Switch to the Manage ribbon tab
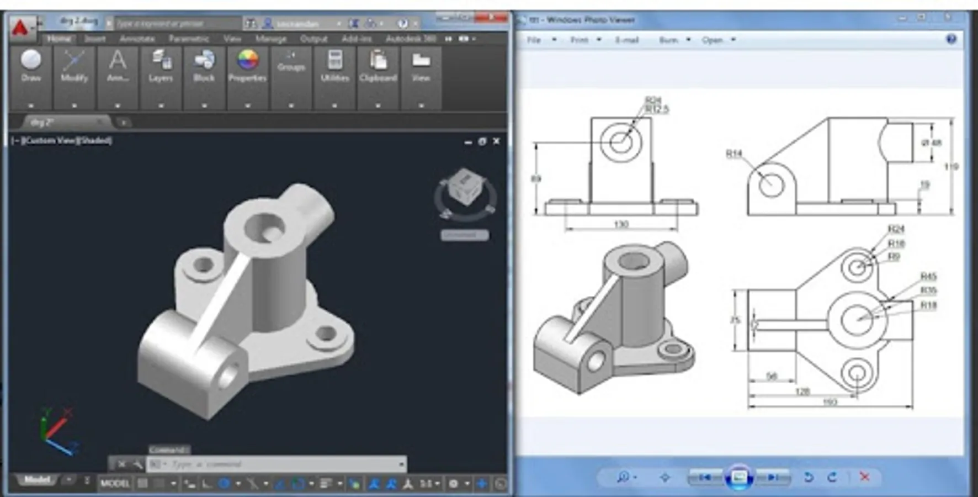 pos(270,39)
